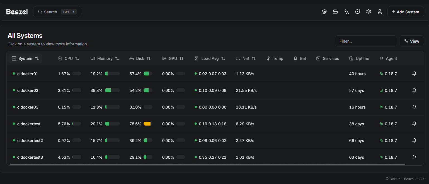
Task: Open the cldocker03 system row
Action: [x=28, y=107]
